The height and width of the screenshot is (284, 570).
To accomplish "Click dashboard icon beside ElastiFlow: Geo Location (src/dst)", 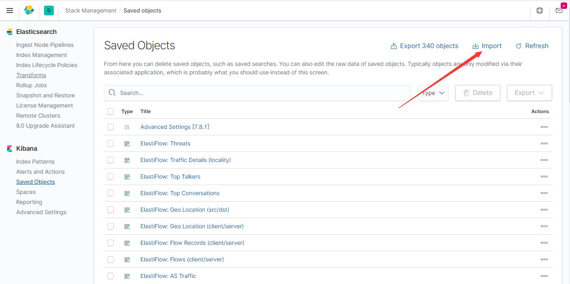I will [127, 210].
